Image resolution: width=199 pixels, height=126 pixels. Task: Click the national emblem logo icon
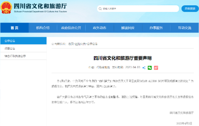click(x=6, y=8)
